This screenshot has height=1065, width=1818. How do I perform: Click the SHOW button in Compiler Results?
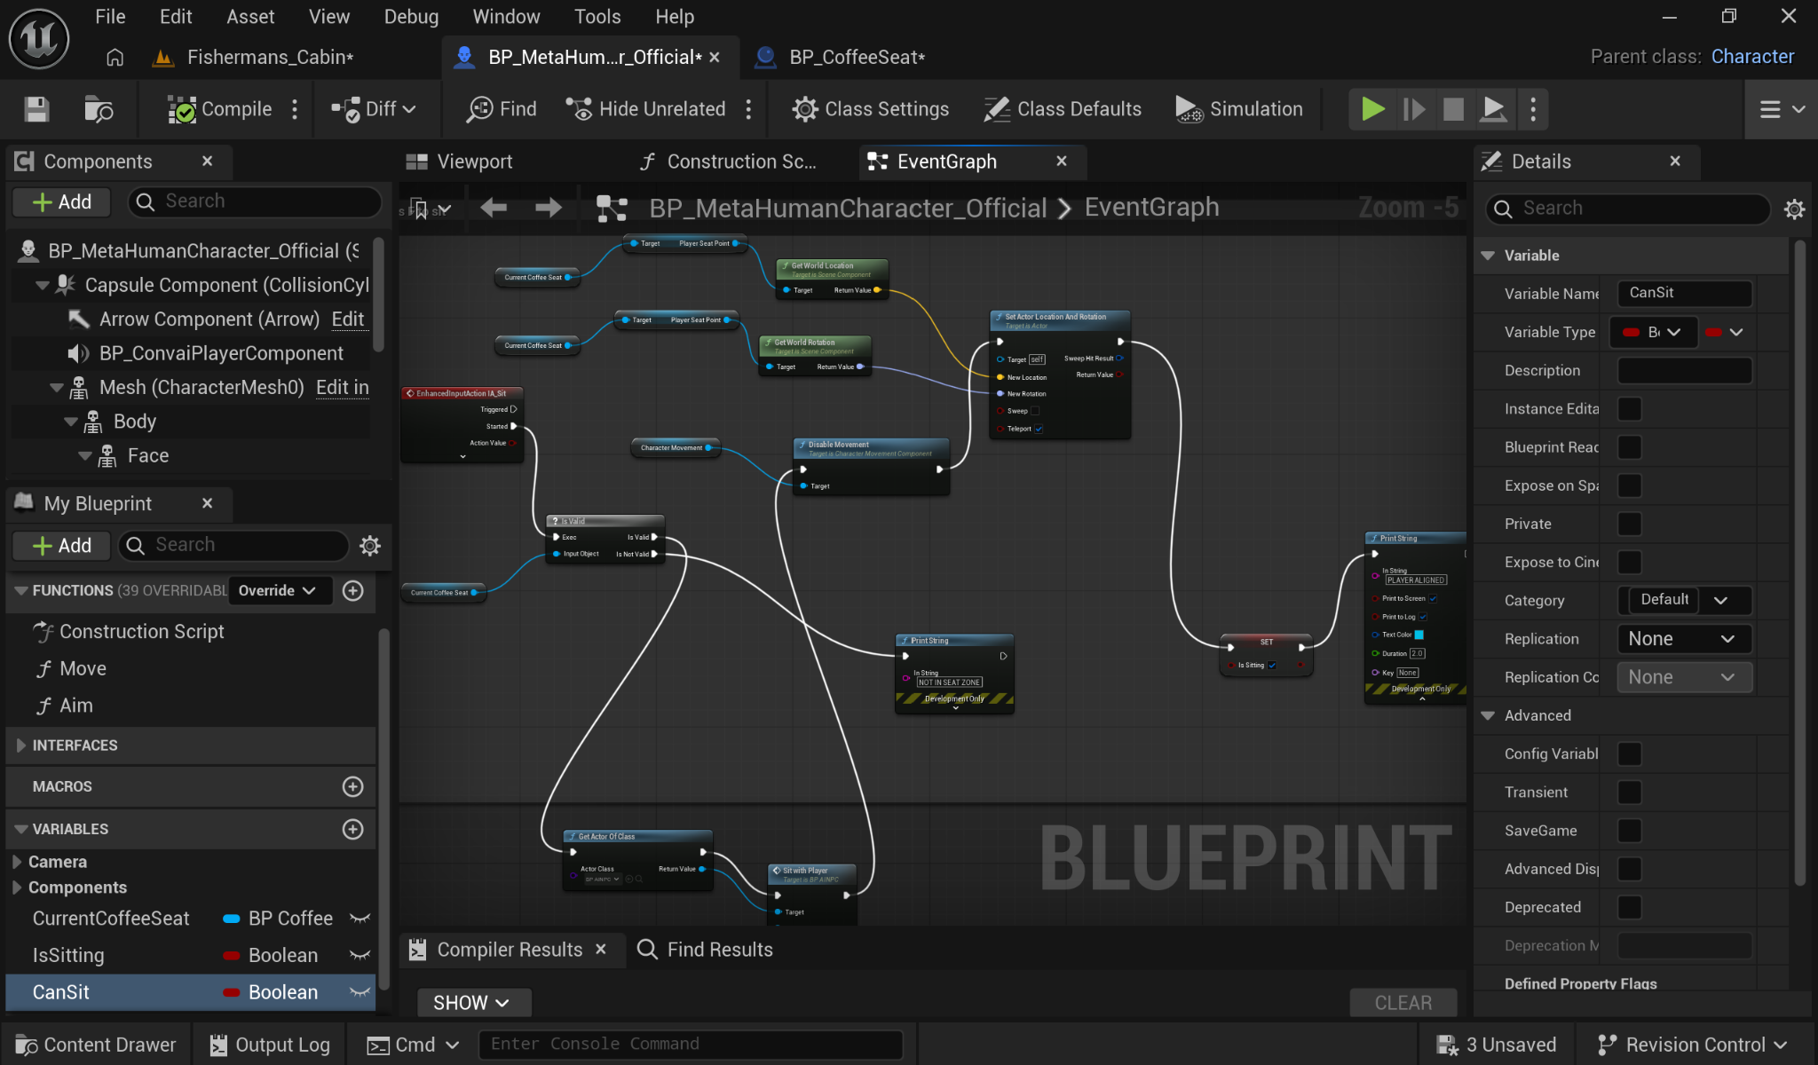(x=473, y=1003)
